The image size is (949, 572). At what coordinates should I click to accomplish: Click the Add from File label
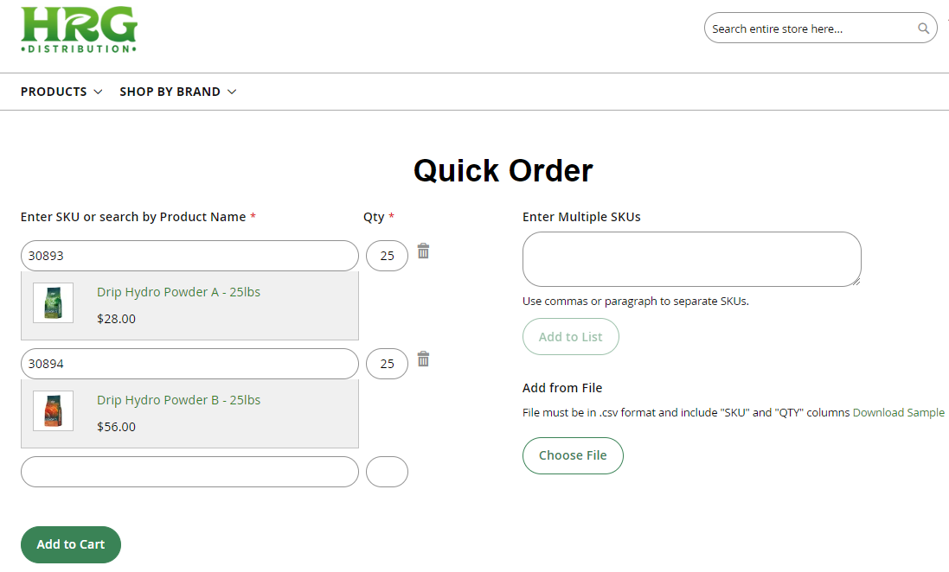point(562,388)
